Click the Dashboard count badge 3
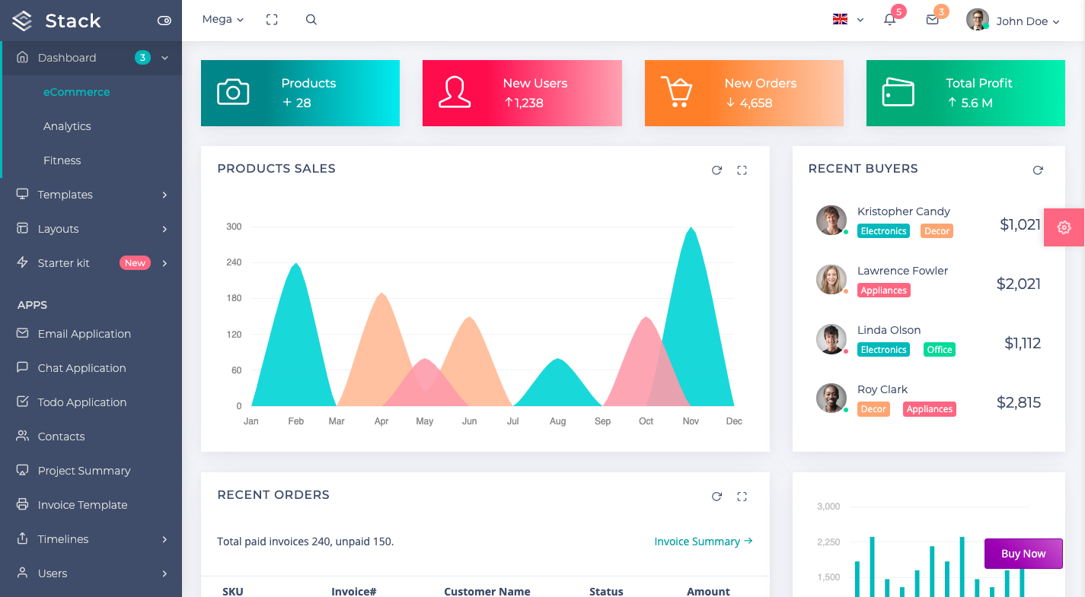Viewport: 1085px width, 597px height. 142,57
